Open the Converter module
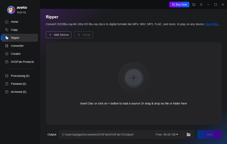This screenshot has height=144, width=227. [x=19, y=46]
